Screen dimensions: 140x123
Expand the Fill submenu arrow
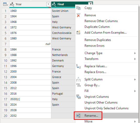coord(135,91)
